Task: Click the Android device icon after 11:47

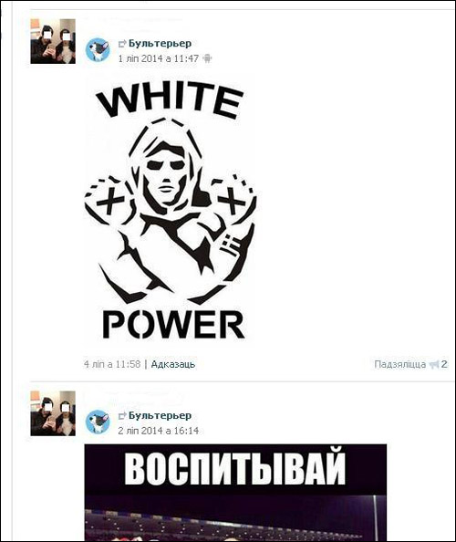Action: [x=207, y=58]
